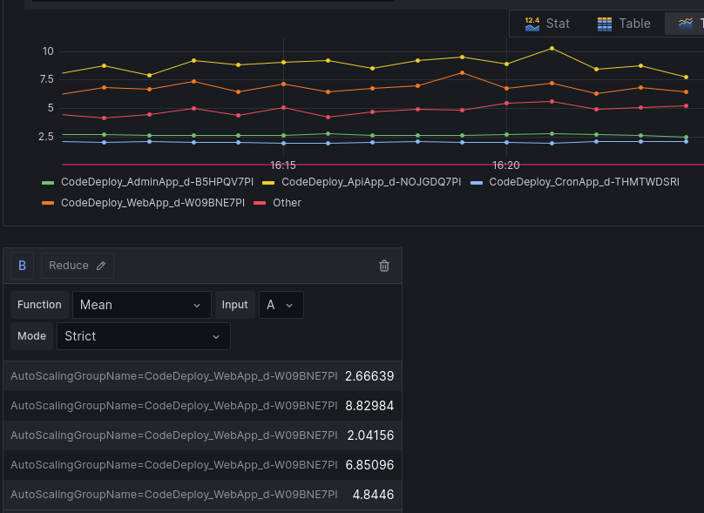Open the Input A dropdown
This screenshot has width=704, height=513.
[281, 305]
